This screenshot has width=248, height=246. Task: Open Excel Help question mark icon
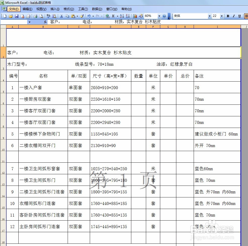(164, 16)
